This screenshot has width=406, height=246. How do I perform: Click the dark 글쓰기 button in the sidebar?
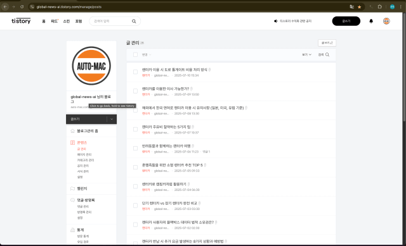[86, 119]
